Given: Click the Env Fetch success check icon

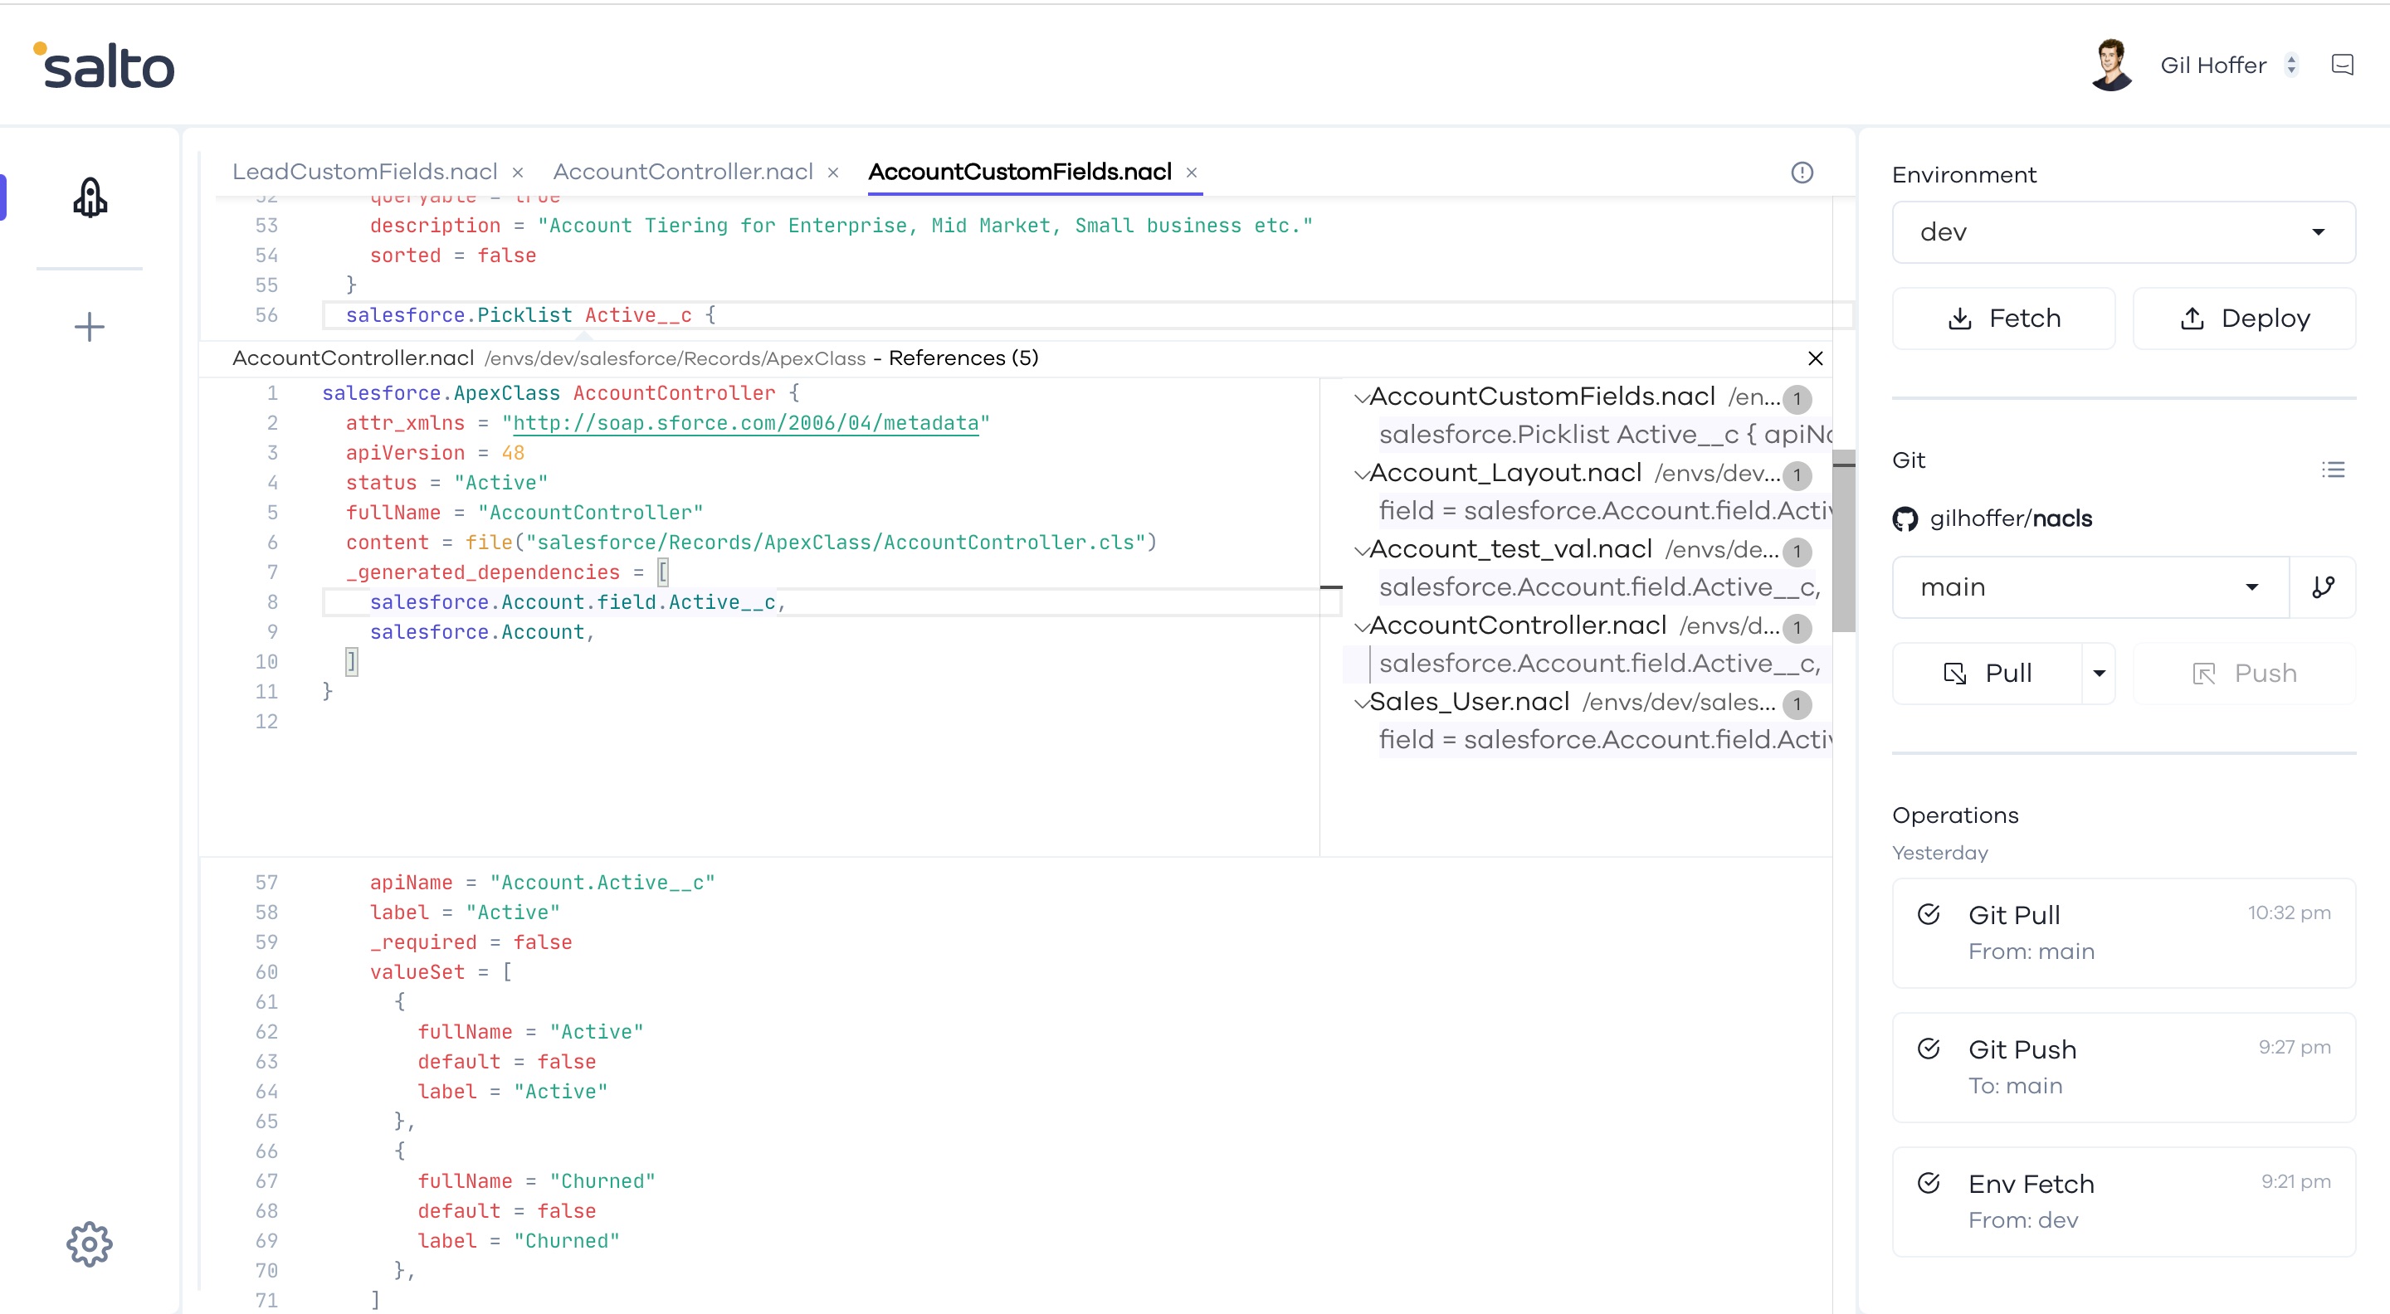Looking at the screenshot, I should (x=1929, y=1183).
